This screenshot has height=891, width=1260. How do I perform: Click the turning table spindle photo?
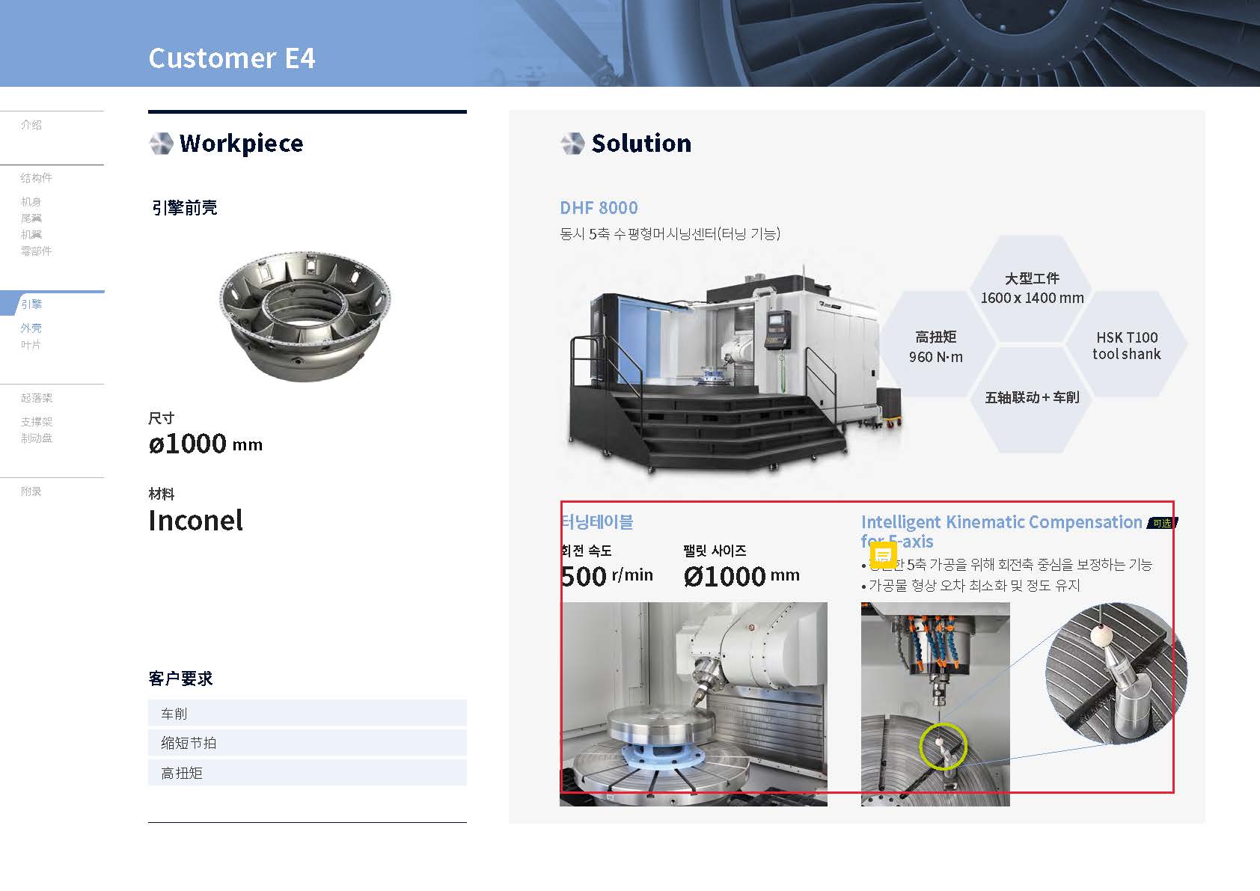point(694,704)
